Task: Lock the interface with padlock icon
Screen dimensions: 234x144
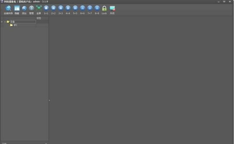Action: [104, 8]
